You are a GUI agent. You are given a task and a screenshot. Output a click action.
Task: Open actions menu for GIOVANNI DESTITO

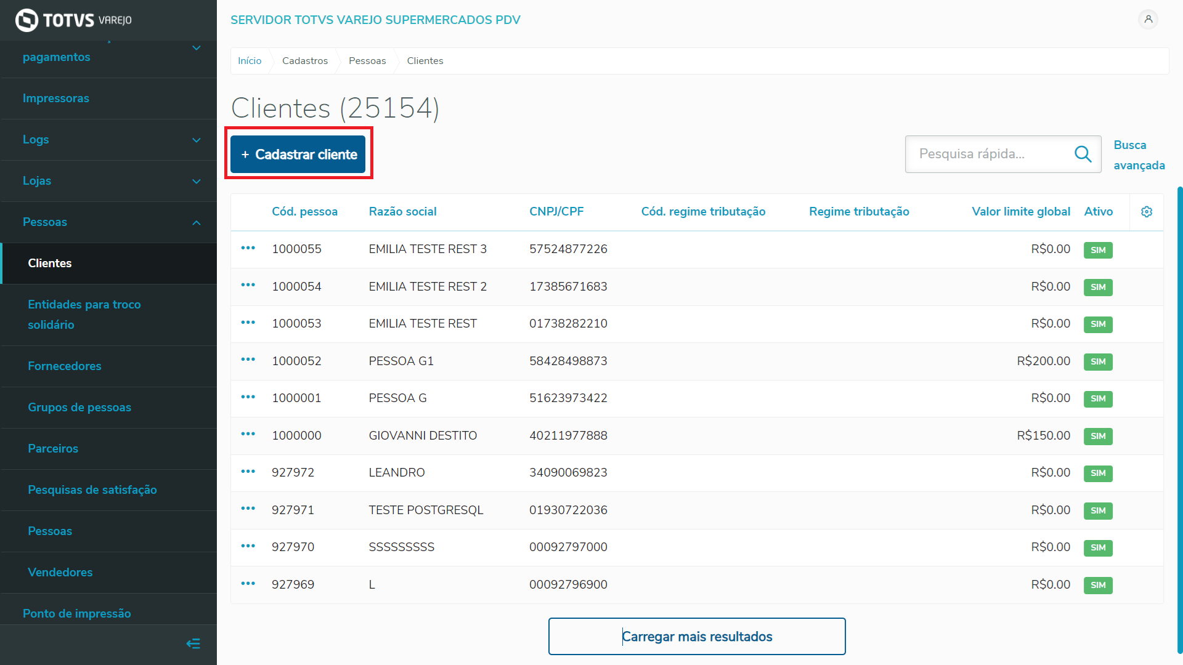[x=248, y=434]
